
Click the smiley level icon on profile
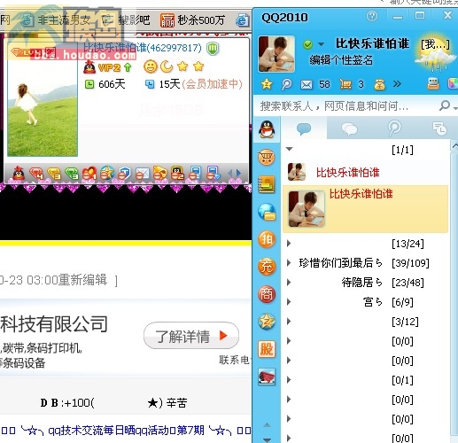(151, 66)
